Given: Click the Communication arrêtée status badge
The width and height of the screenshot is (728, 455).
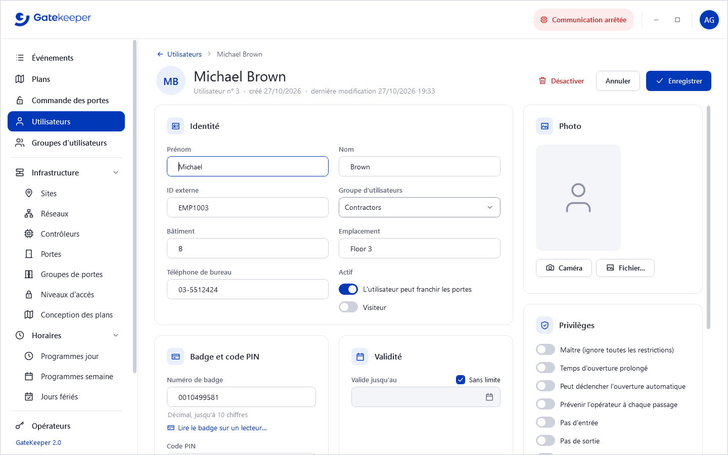Looking at the screenshot, I should tap(583, 20).
